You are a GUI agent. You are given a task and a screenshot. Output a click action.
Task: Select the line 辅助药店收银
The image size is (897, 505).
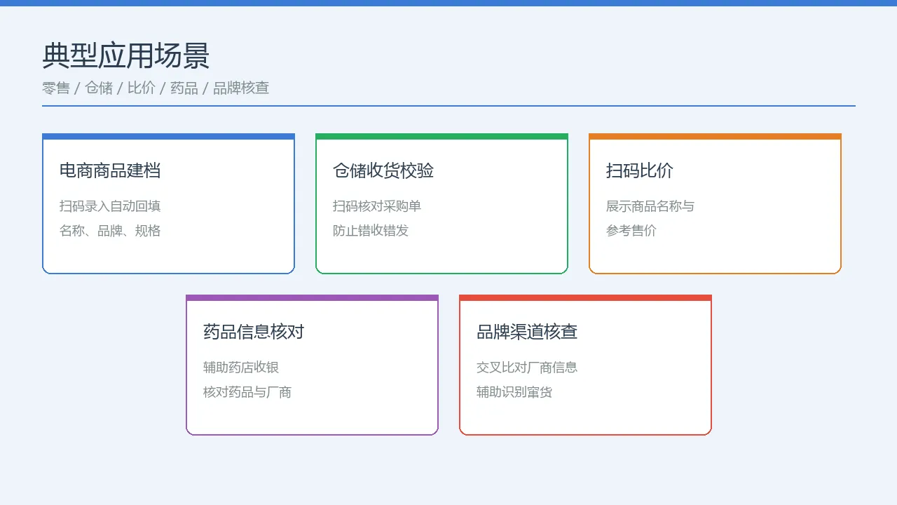[x=241, y=368]
